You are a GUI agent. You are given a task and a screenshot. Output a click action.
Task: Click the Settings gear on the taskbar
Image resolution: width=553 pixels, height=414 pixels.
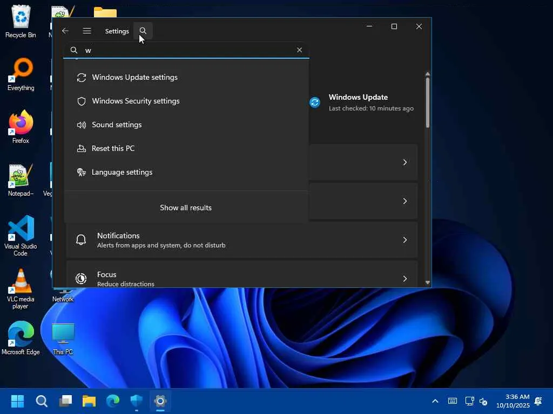click(160, 401)
